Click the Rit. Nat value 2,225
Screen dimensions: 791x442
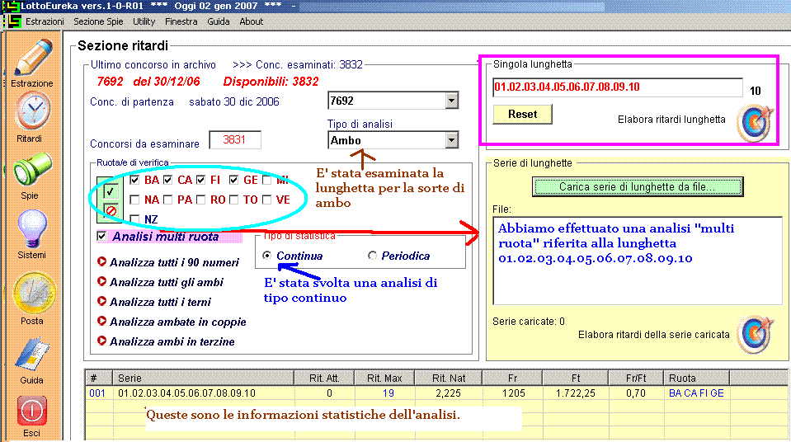(449, 393)
